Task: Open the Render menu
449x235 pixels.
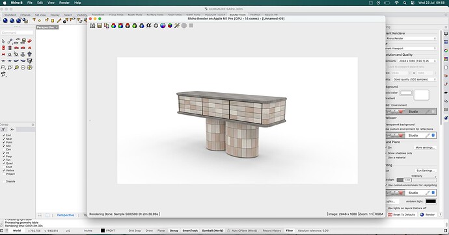Action: pyautogui.click(x=64, y=3)
